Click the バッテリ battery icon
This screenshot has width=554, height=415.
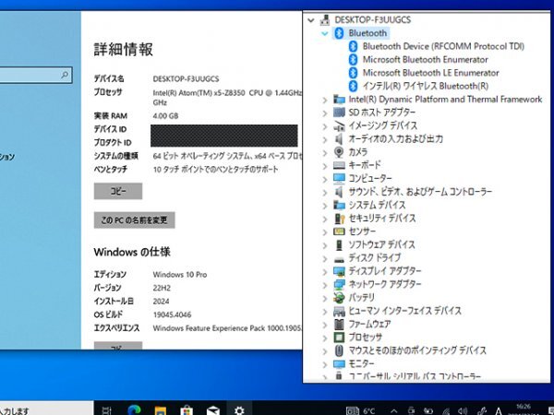(339, 298)
